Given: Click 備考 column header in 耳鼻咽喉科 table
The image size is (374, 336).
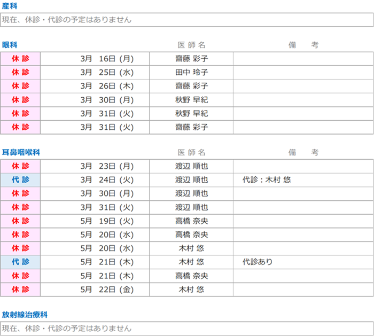Looking at the screenshot, I should [303, 152].
